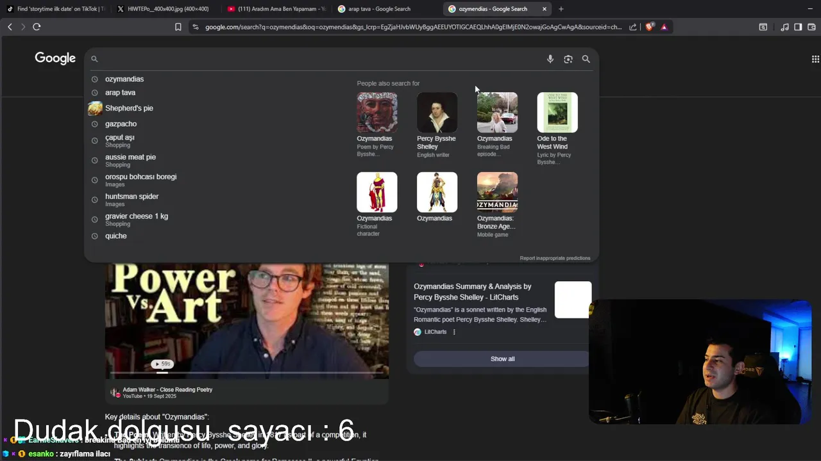
Task: Search by image with Lens icon
Action: coord(568,59)
